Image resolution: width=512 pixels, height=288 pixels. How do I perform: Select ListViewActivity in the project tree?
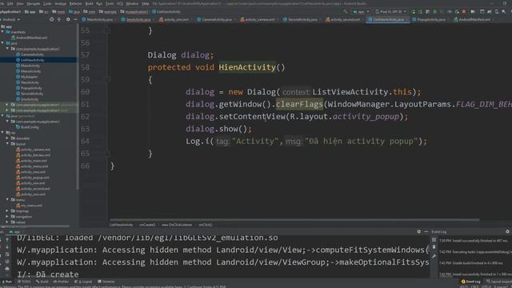tap(32, 60)
